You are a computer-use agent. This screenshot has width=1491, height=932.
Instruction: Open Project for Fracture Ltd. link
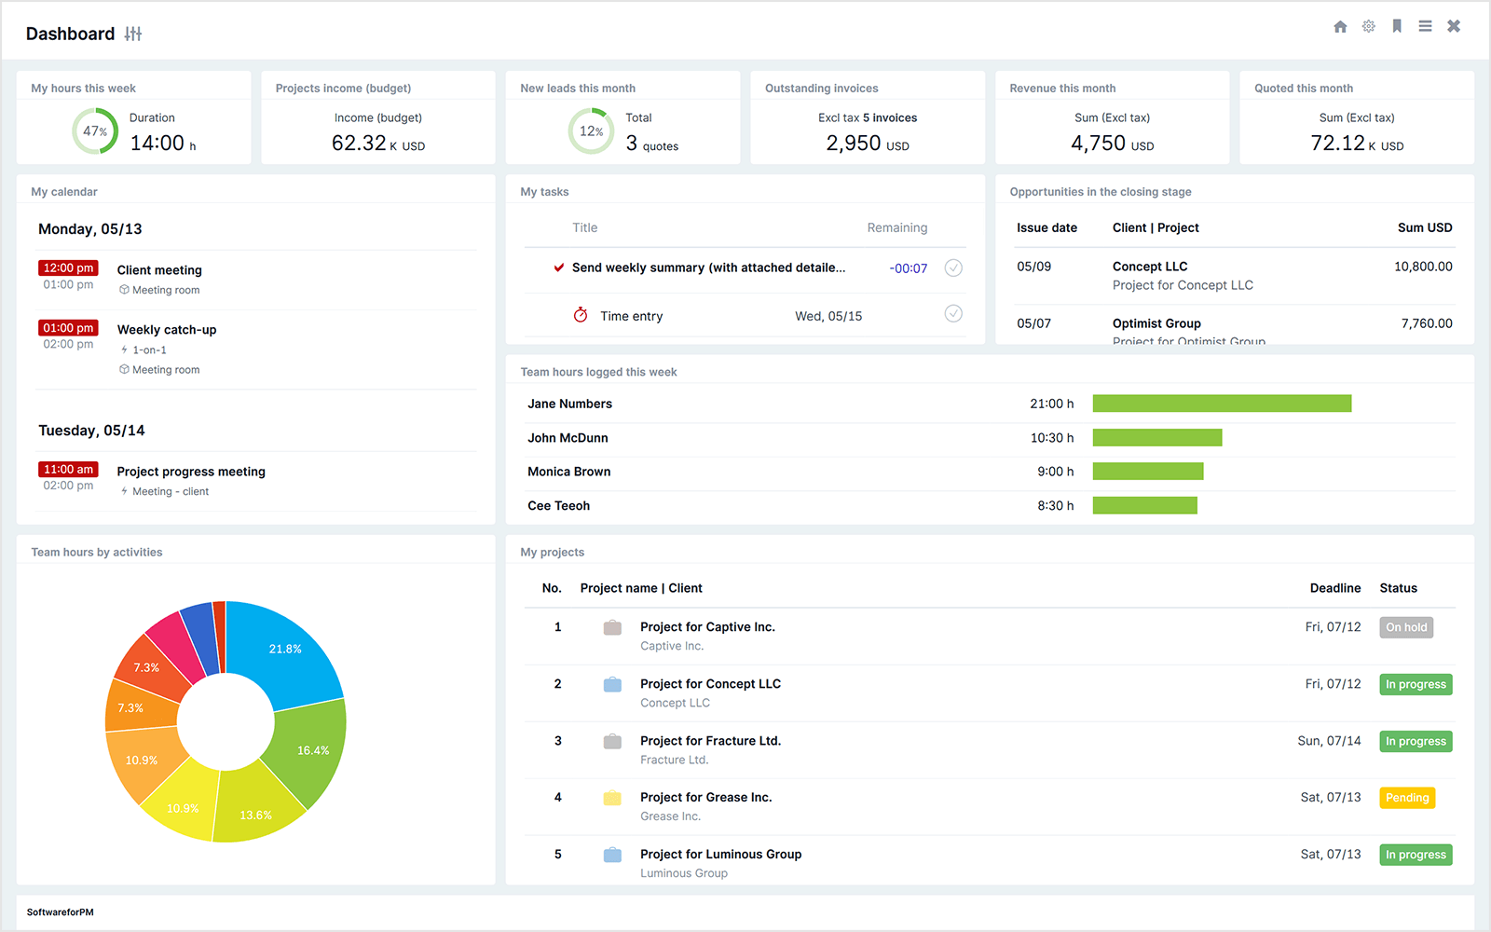point(710,741)
